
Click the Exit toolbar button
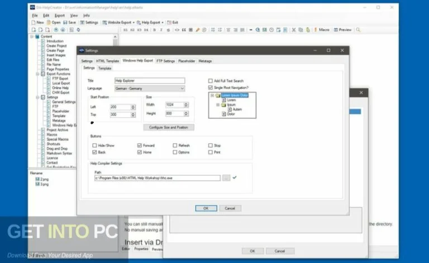point(173,22)
